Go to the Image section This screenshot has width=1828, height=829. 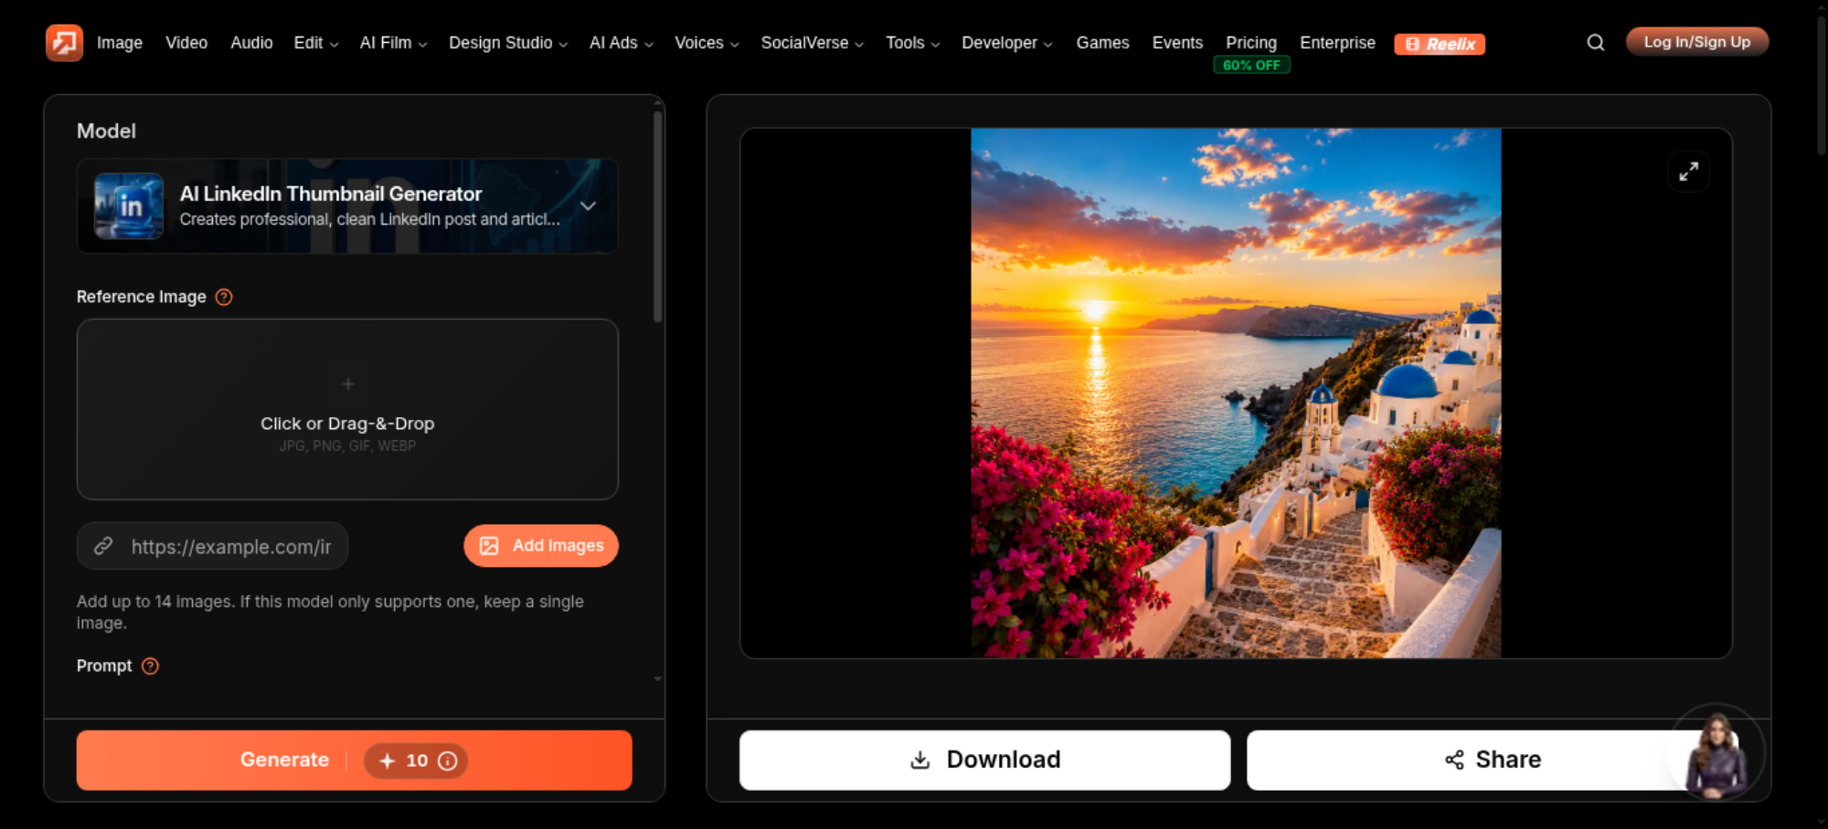click(x=120, y=43)
